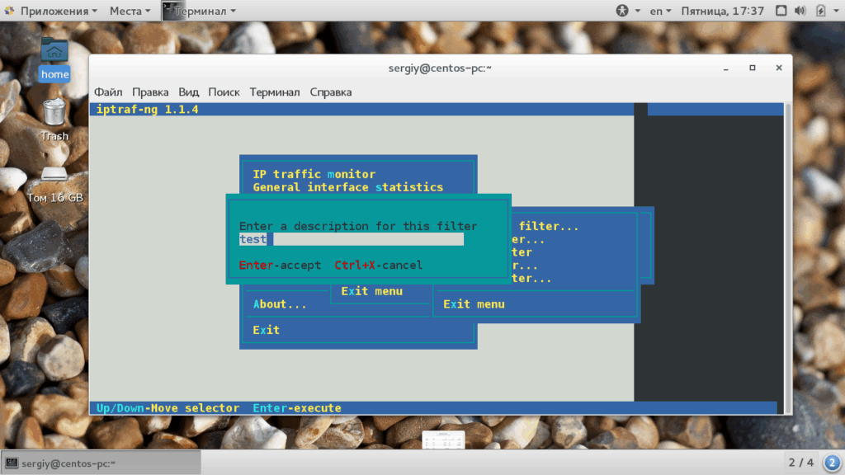The height and width of the screenshot is (475, 845).
Task: Open the Справка menu
Action: (330, 92)
